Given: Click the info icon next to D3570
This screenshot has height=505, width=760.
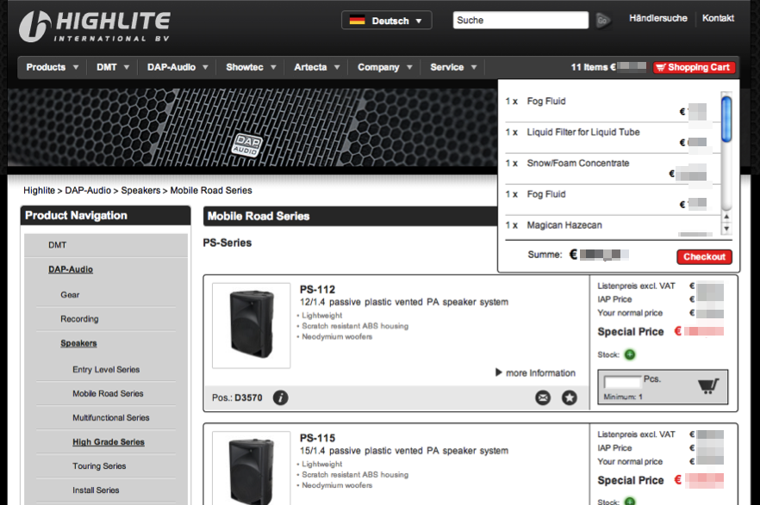Looking at the screenshot, I should [x=280, y=397].
